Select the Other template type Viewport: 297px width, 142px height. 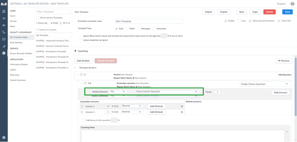[127, 29]
